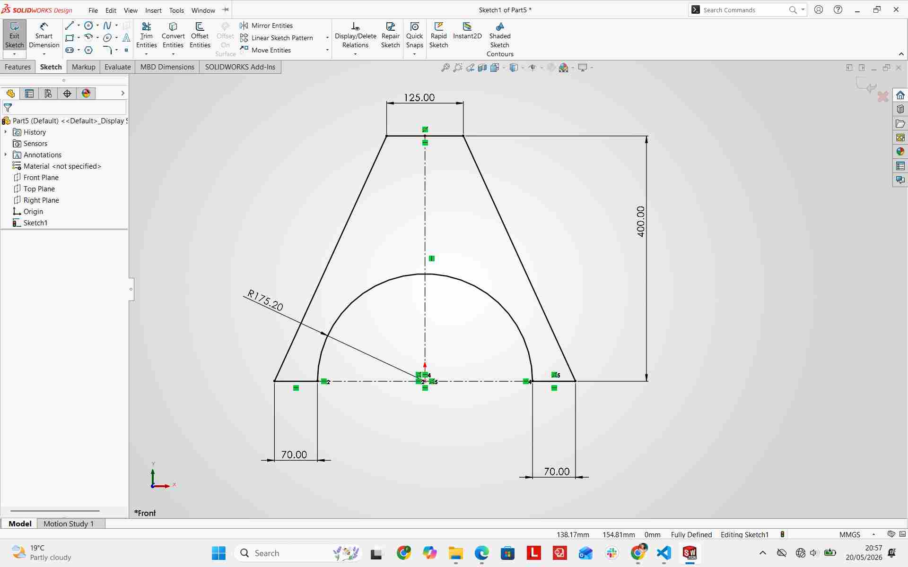Select the Point sketch tool

coord(126,50)
